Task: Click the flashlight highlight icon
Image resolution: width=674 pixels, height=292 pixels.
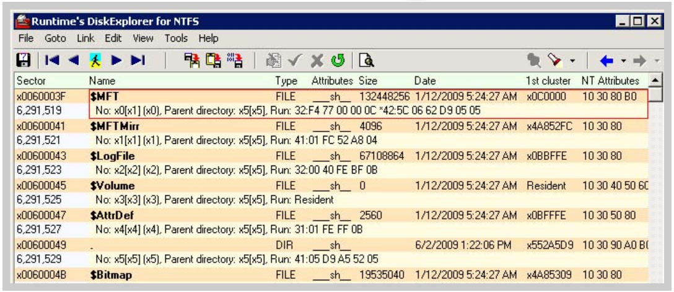Action: (555, 61)
